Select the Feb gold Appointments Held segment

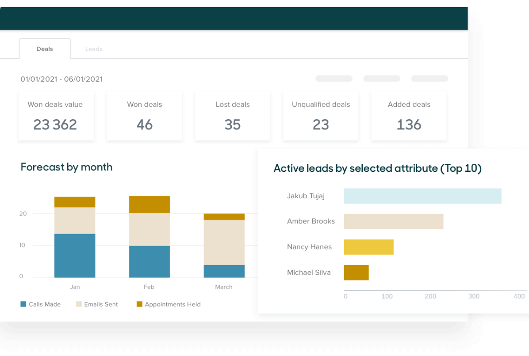149,205
